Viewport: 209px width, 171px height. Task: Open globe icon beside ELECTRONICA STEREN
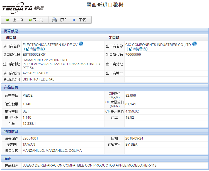pyautogui.click(x=81, y=44)
